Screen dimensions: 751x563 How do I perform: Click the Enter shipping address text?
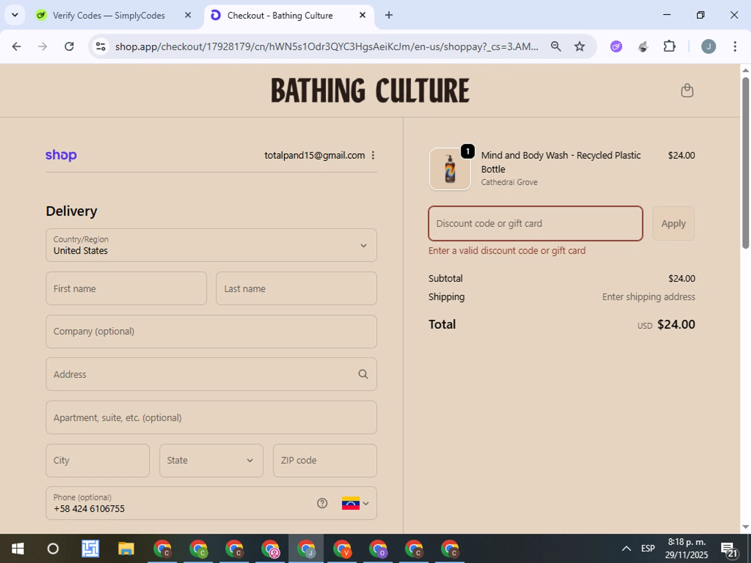648,297
